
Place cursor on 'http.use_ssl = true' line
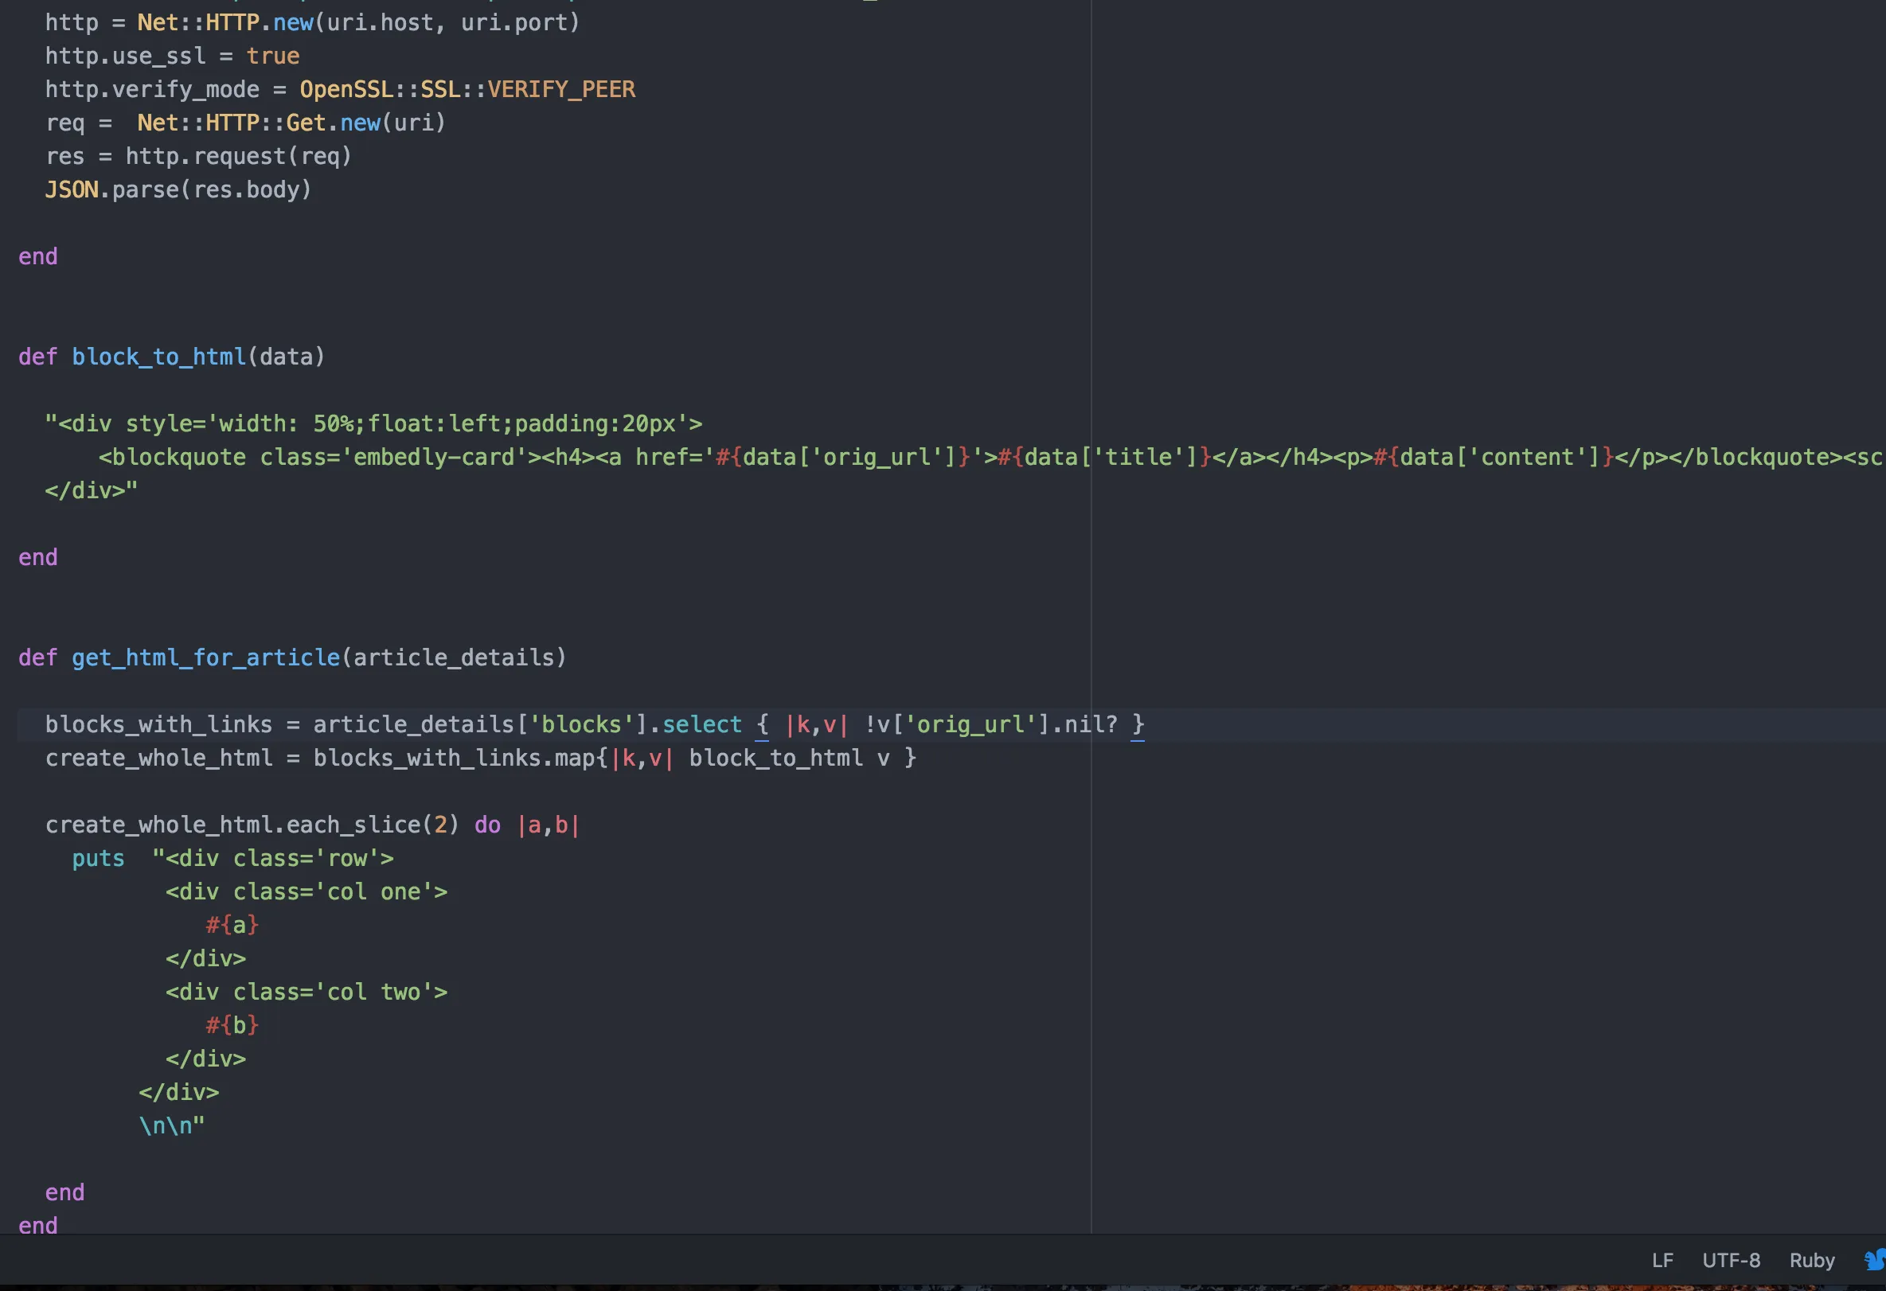click(x=172, y=56)
